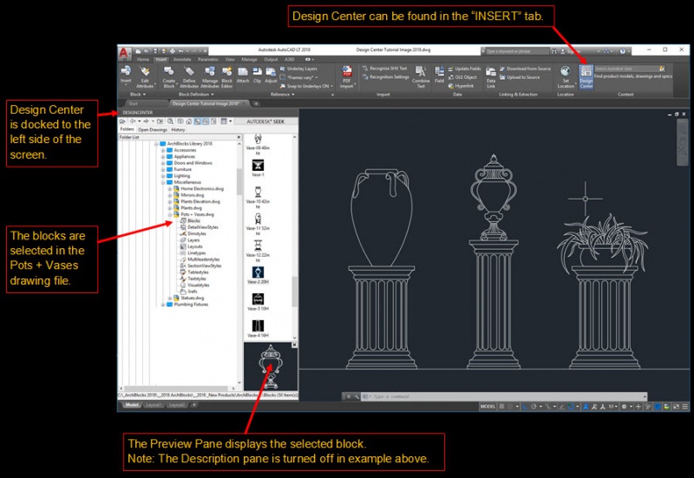Expand the Plumbing Fixtures folder node
The width and height of the screenshot is (694, 478).
tap(163, 304)
